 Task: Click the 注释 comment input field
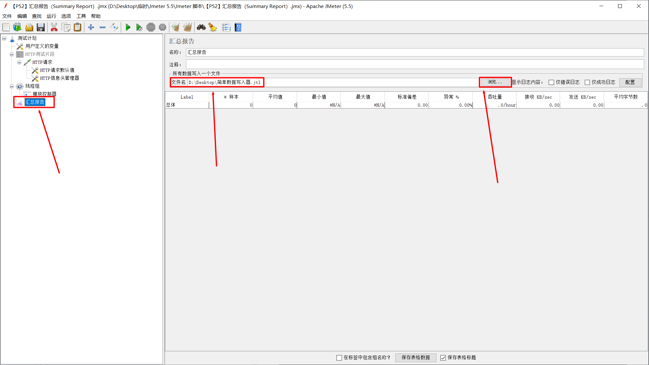[415, 64]
